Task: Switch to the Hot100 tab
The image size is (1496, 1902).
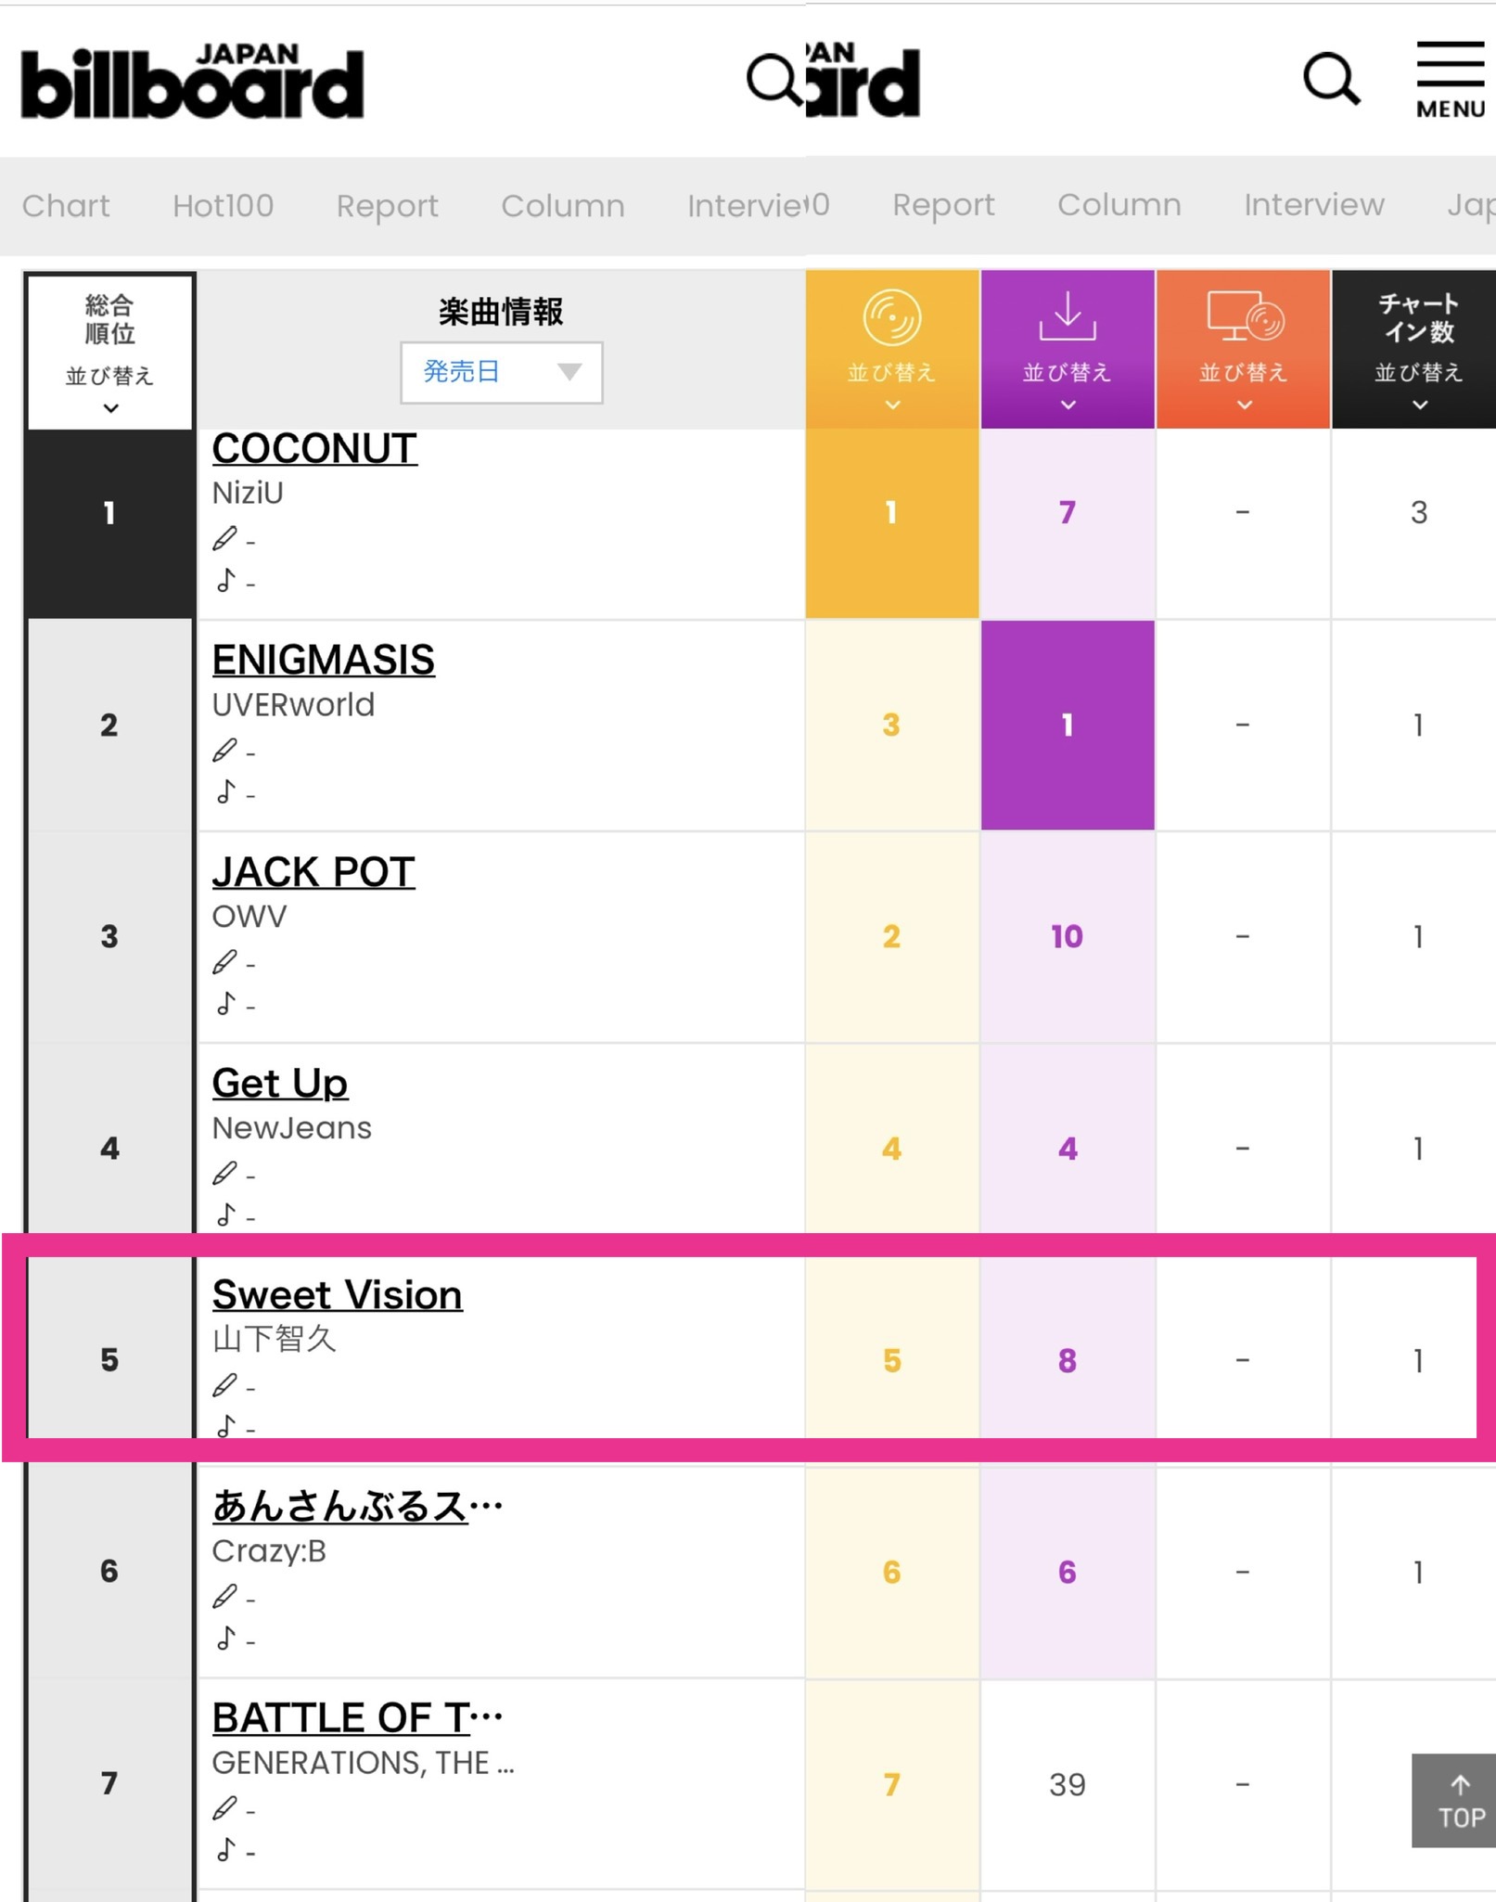Action: (223, 205)
